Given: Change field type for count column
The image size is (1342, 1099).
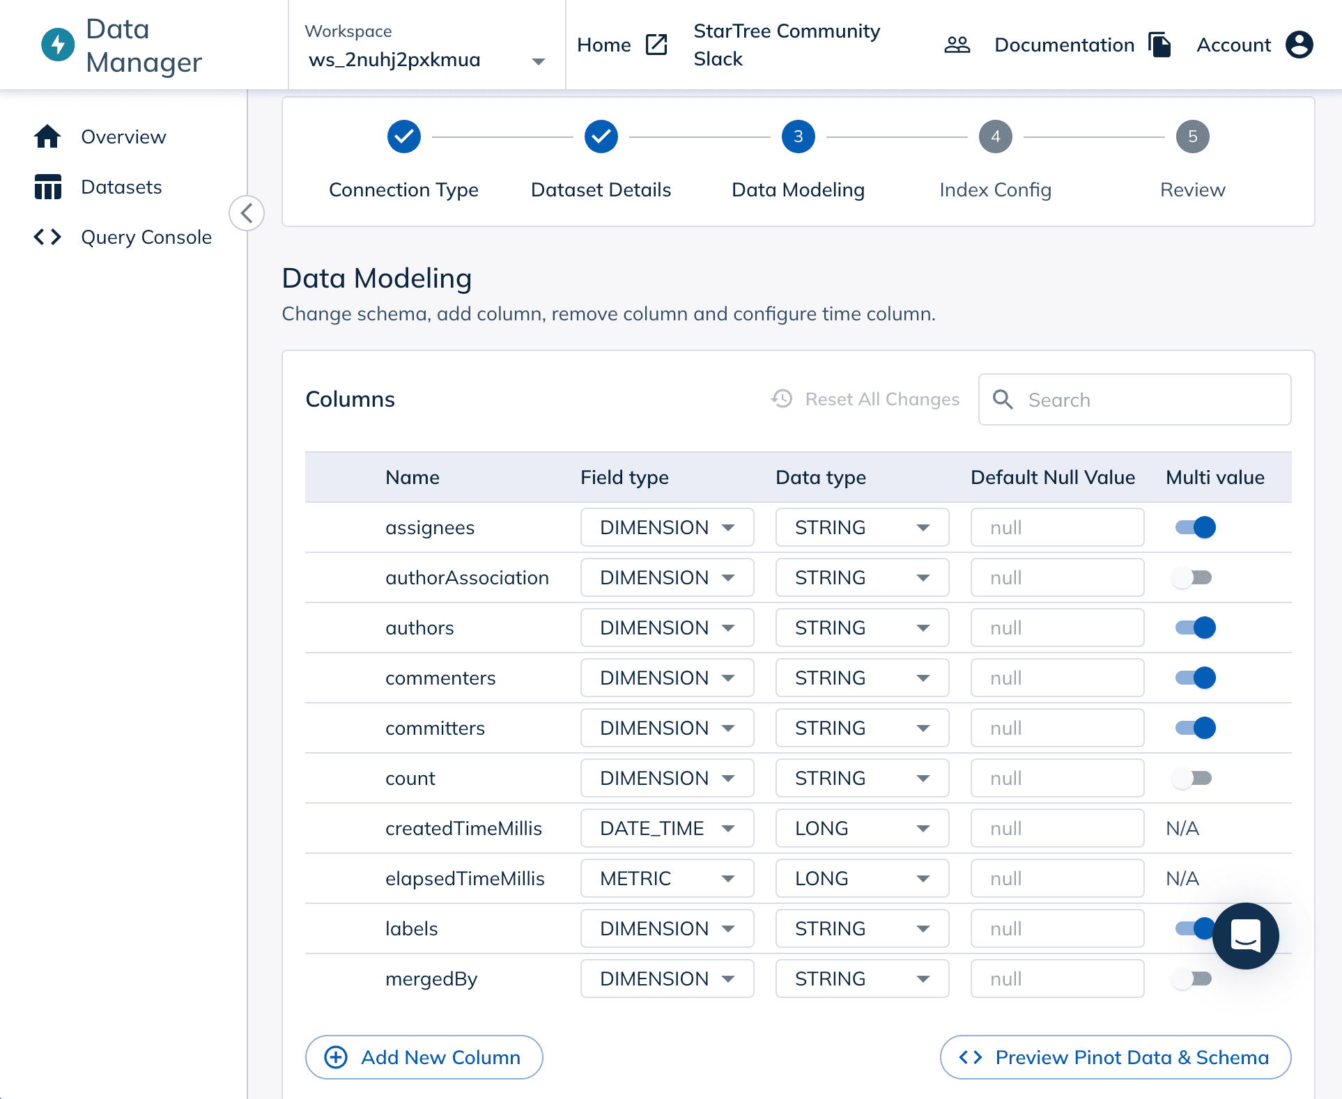Looking at the screenshot, I should (x=666, y=778).
